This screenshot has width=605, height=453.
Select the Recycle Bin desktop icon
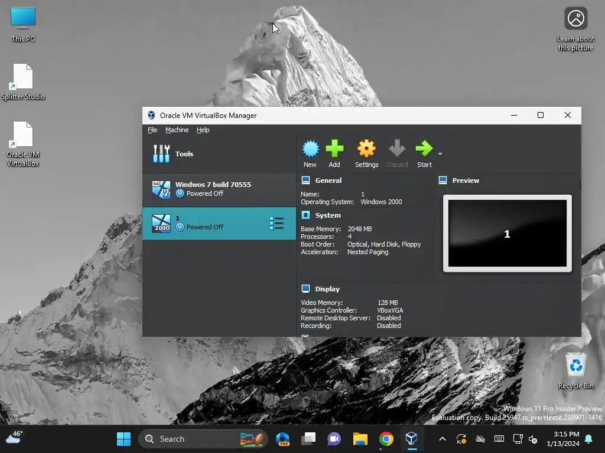575,371
